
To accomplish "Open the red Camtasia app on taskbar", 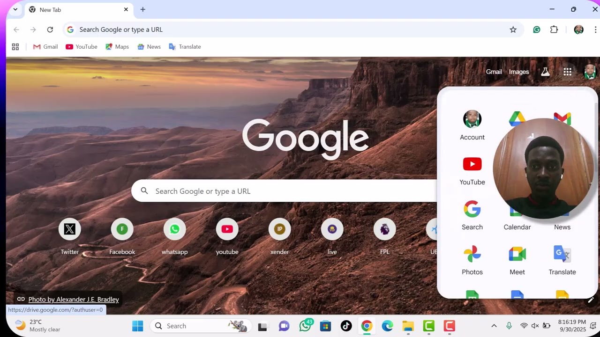I will [x=449, y=326].
